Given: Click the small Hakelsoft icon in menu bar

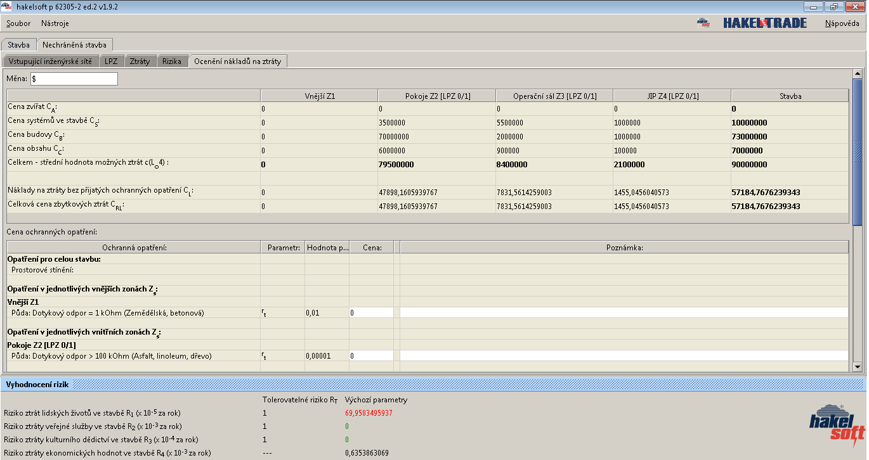Looking at the screenshot, I should [x=703, y=23].
